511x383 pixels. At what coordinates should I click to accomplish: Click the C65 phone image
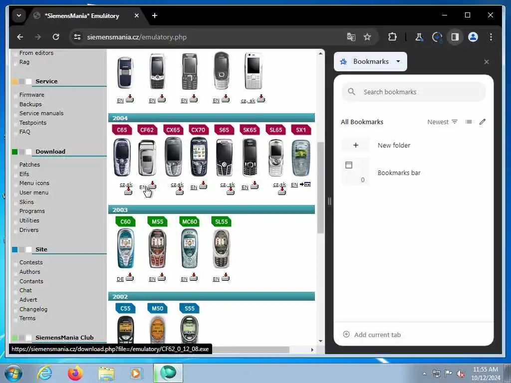pos(122,157)
